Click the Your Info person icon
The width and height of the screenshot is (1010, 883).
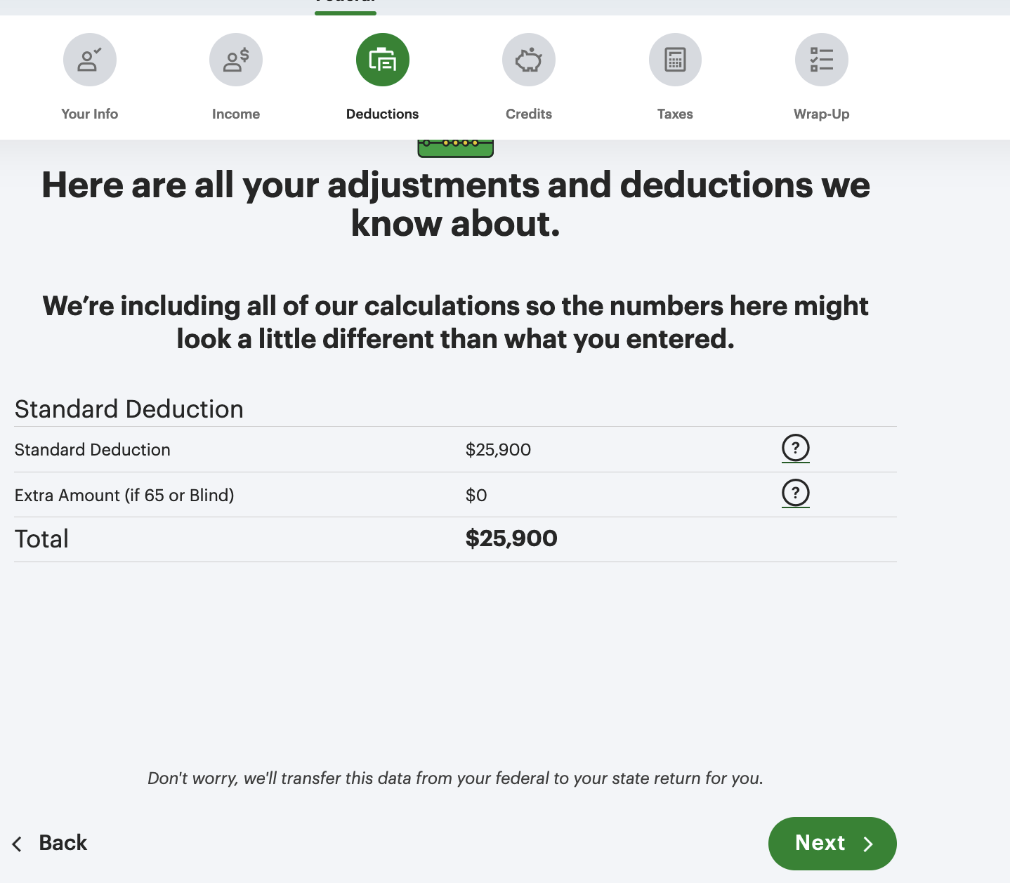90,60
